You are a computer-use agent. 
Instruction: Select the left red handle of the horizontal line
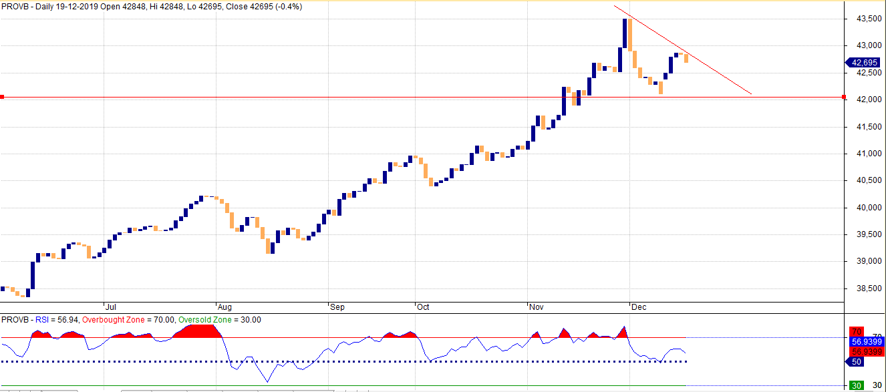tap(2, 97)
